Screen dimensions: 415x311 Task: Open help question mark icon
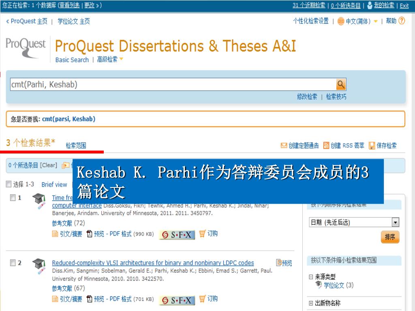402,21
